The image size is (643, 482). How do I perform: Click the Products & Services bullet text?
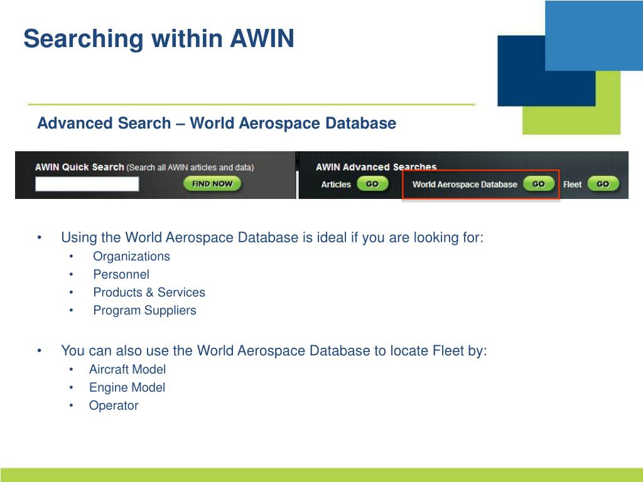(149, 292)
